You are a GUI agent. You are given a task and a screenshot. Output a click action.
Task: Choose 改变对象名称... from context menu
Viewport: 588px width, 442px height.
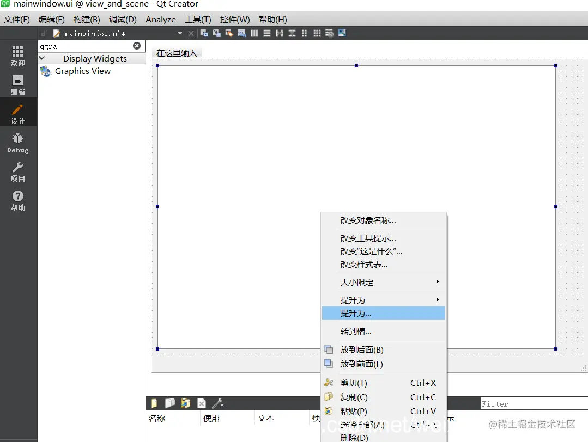pos(383,220)
